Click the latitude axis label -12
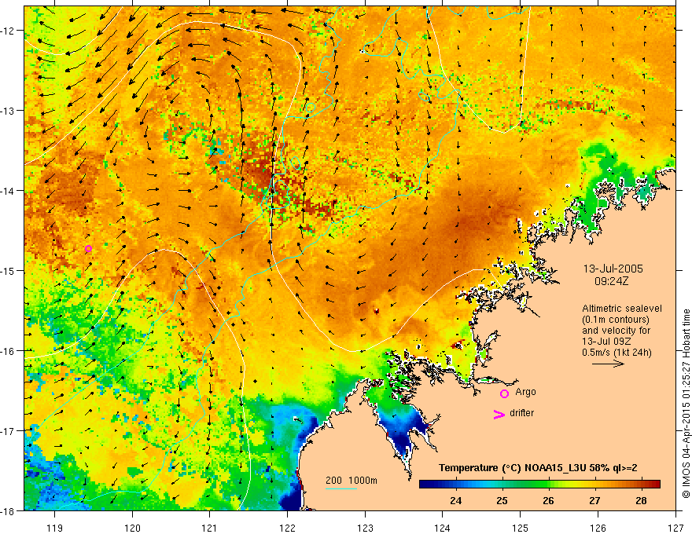The height and width of the screenshot is (534, 692). coord(9,31)
